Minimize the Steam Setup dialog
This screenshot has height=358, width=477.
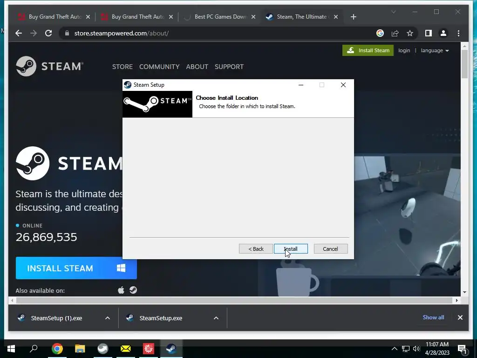[301, 85]
